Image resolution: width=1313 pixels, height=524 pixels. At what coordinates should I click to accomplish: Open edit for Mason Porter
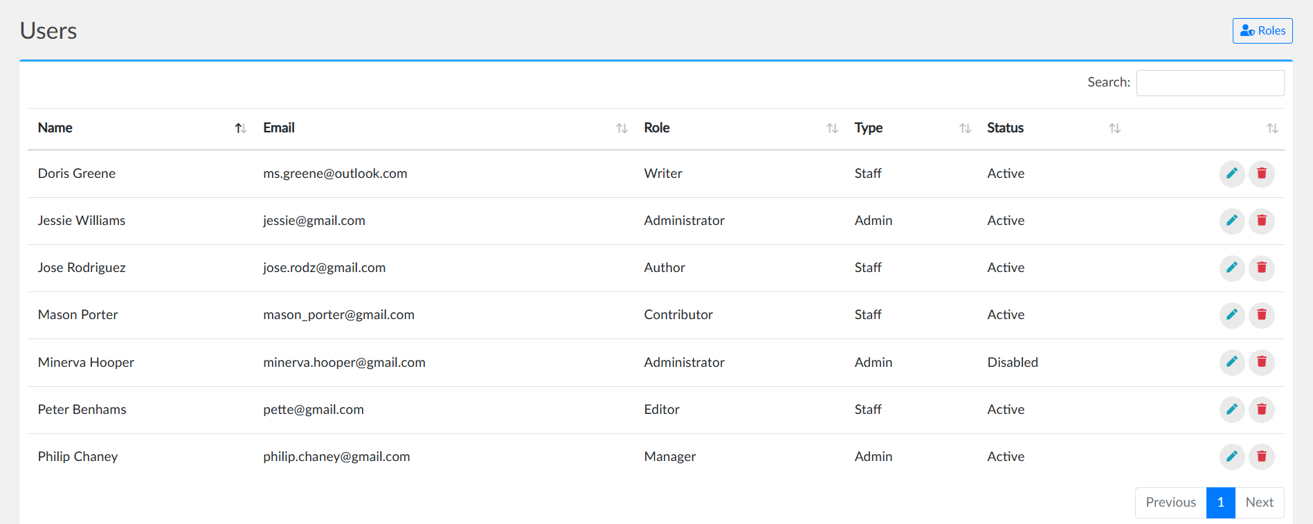click(1231, 315)
